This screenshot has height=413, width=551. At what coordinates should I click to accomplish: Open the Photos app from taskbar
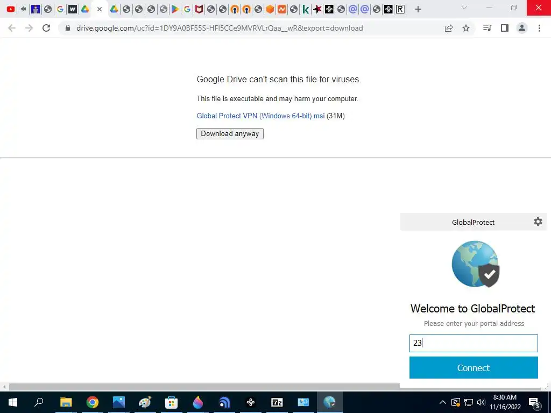coord(119,402)
